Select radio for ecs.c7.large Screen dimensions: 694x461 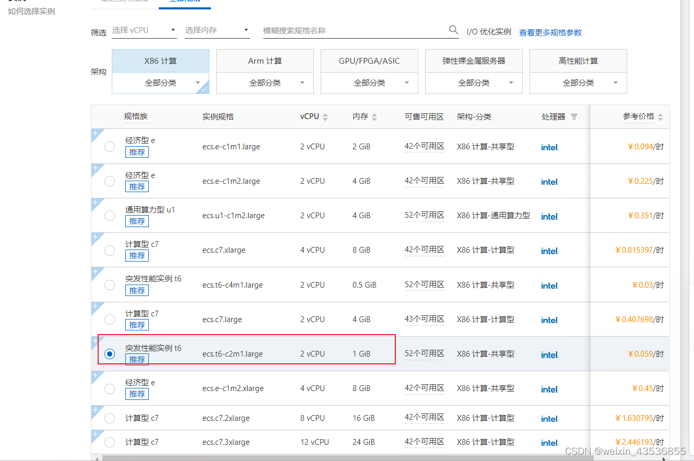[x=110, y=320]
